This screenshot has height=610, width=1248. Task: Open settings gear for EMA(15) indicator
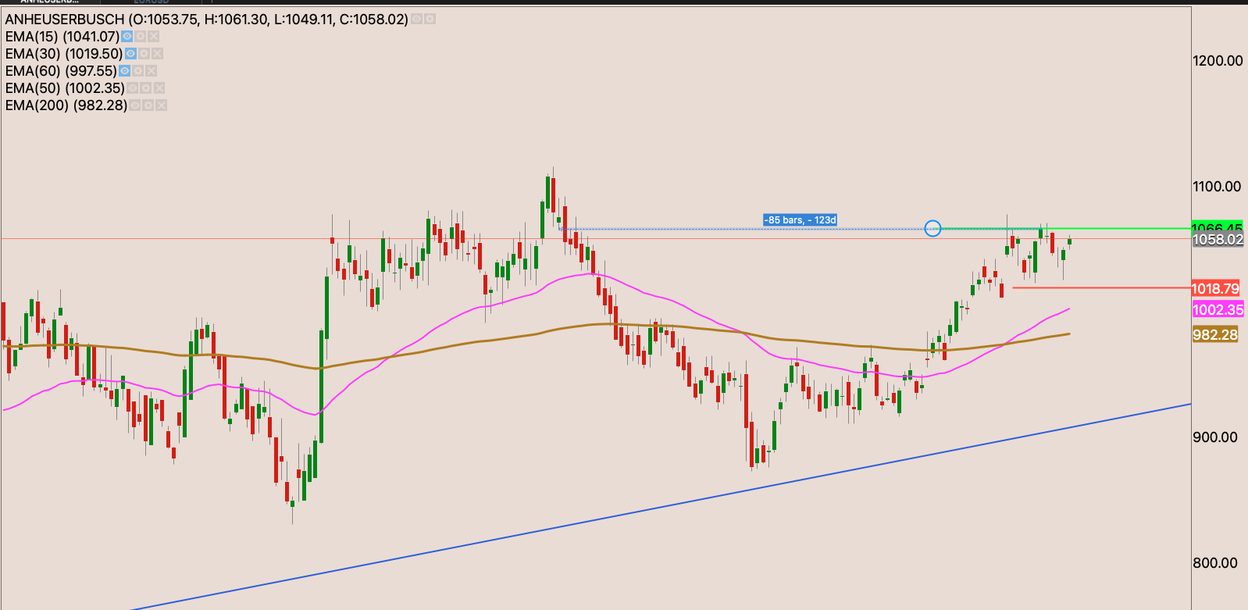pyautogui.click(x=141, y=37)
